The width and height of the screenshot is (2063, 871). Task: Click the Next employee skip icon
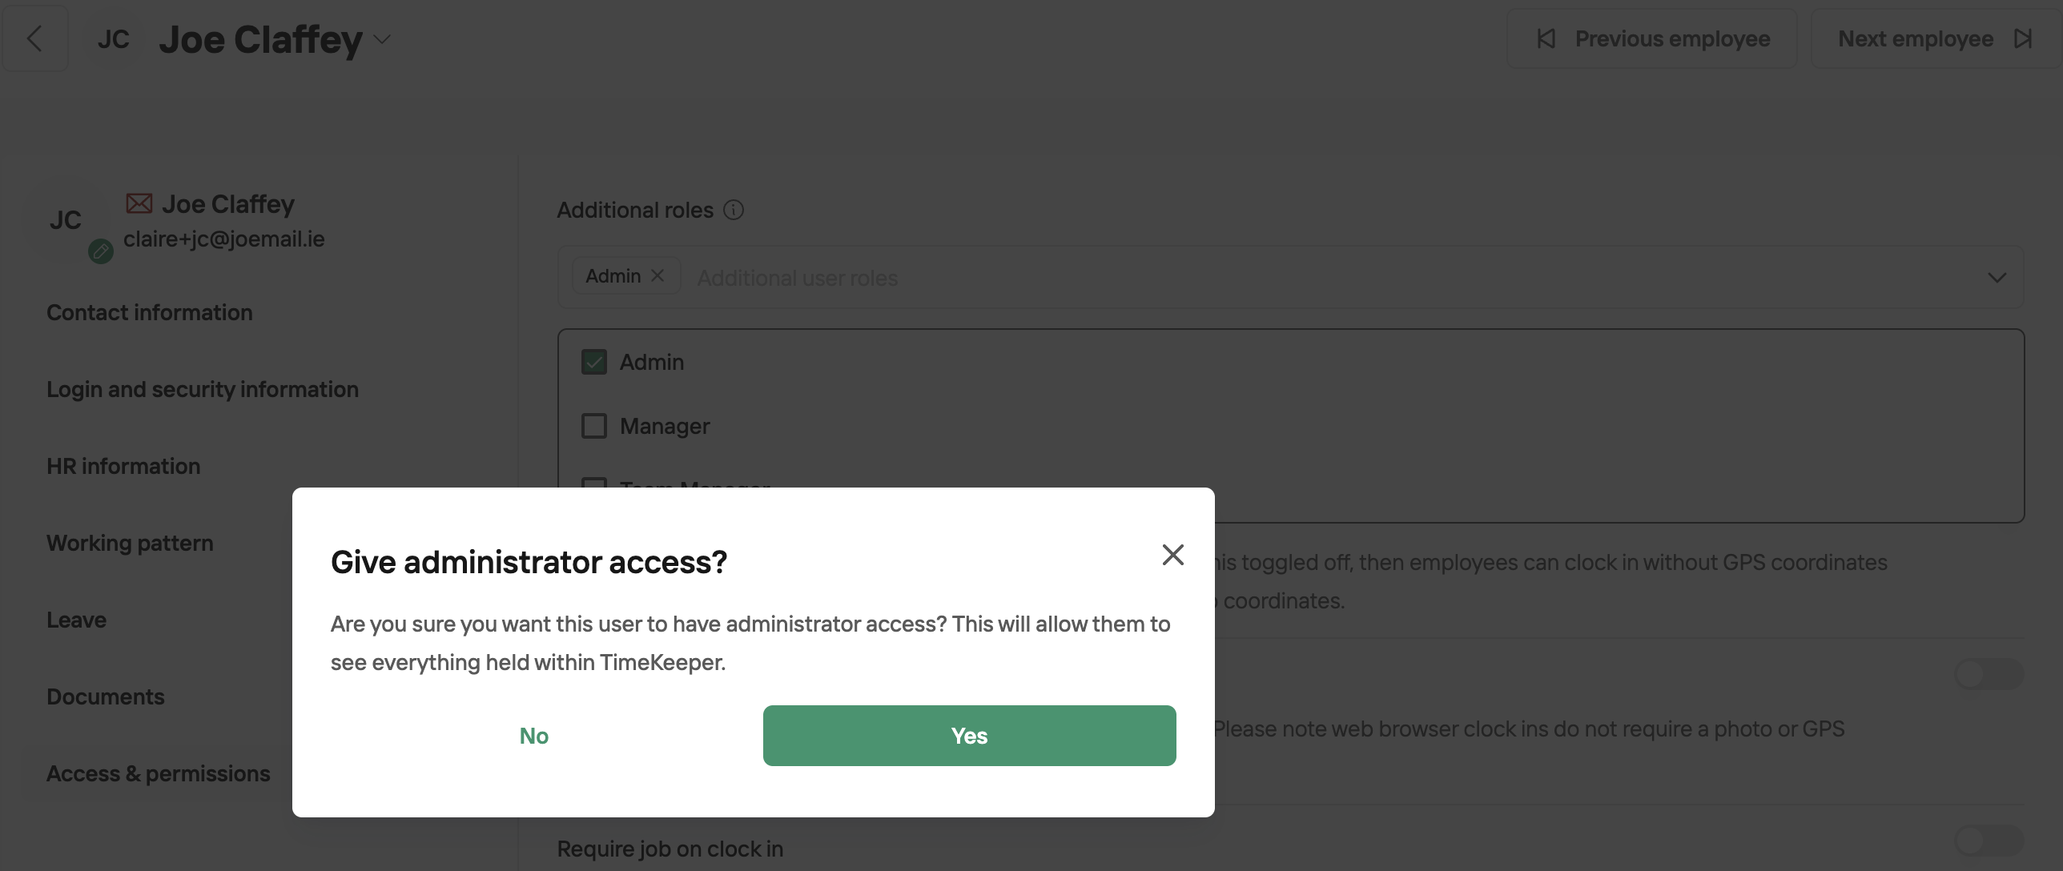[2023, 38]
